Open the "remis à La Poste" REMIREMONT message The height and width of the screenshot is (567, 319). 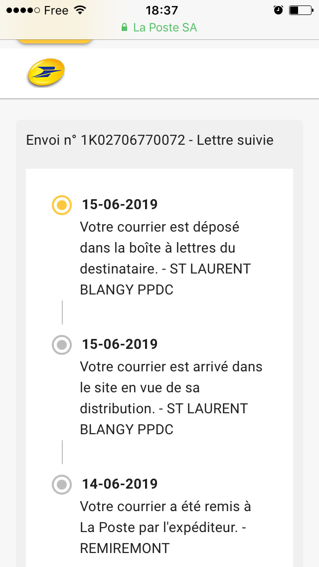pyautogui.click(x=165, y=528)
